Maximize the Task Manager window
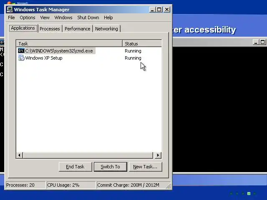Viewport: 267px width, 200px height. tap(159, 10)
